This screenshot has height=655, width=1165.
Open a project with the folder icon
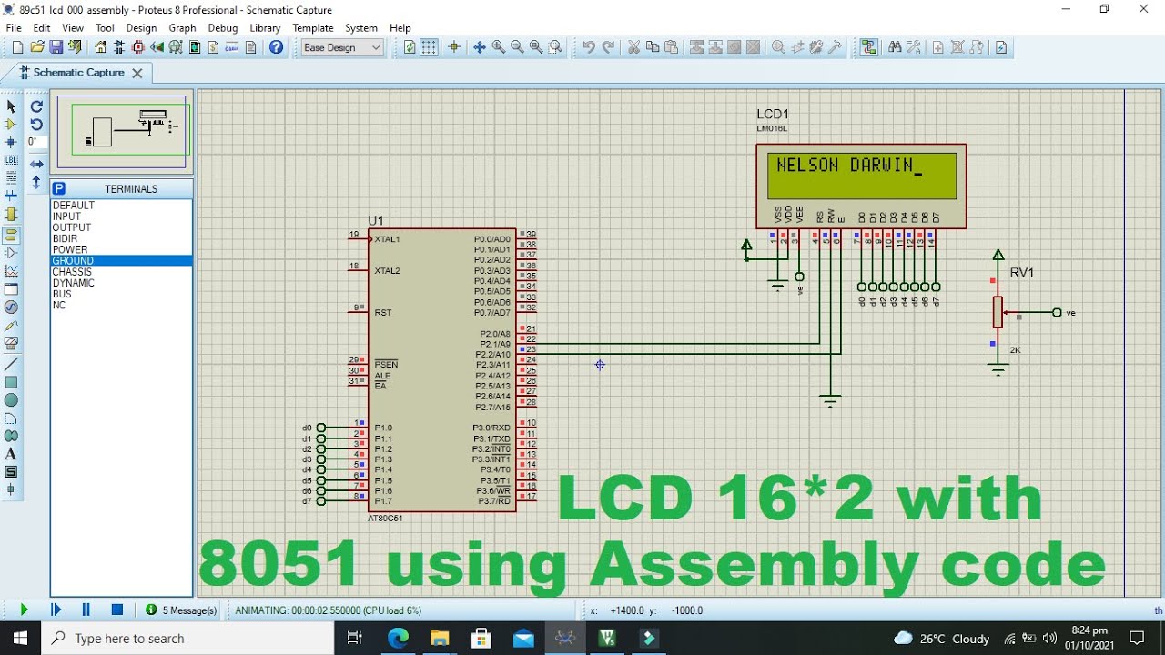click(37, 47)
